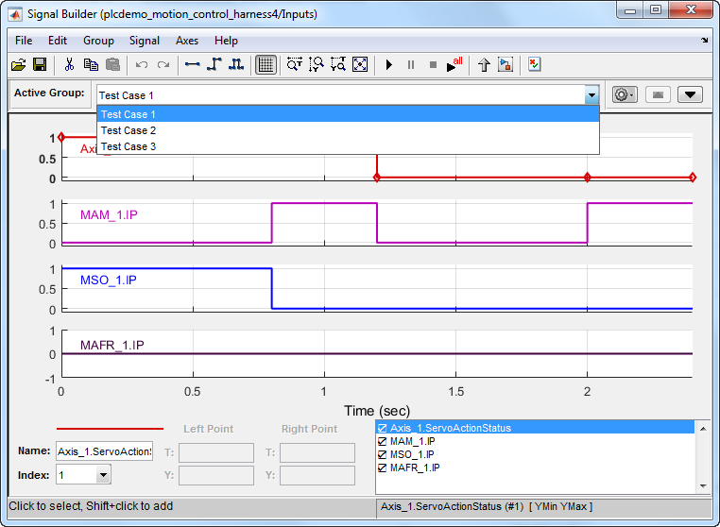Uncheck Axis_1.ServoActionStatus checkbox
Image resolution: width=720 pixels, height=527 pixels.
pos(382,428)
